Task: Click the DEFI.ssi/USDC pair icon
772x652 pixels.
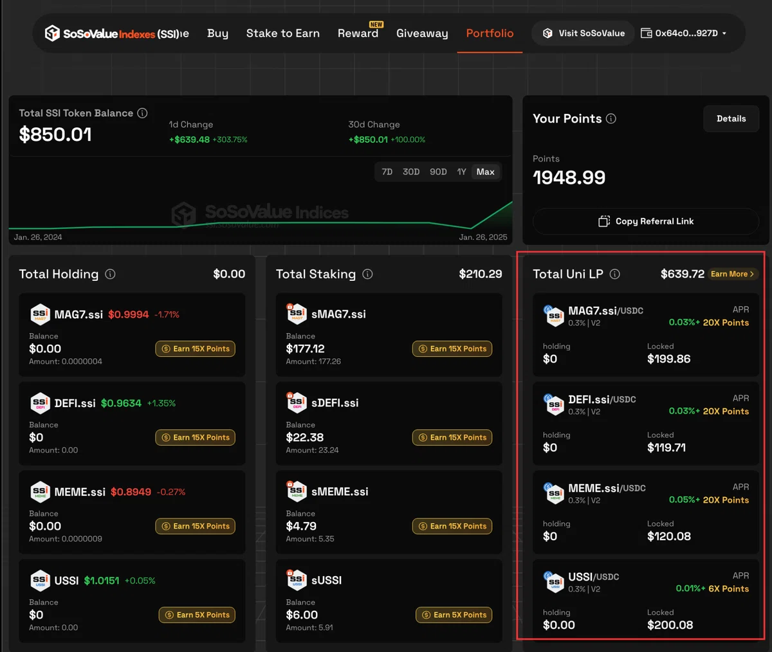Action: click(554, 404)
